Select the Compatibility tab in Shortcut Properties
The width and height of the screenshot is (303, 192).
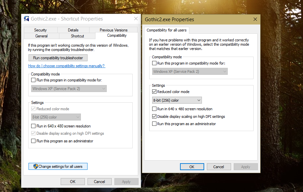[x=117, y=35]
